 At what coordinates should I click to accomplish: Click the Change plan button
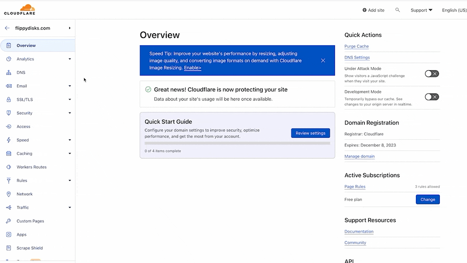pos(428,200)
